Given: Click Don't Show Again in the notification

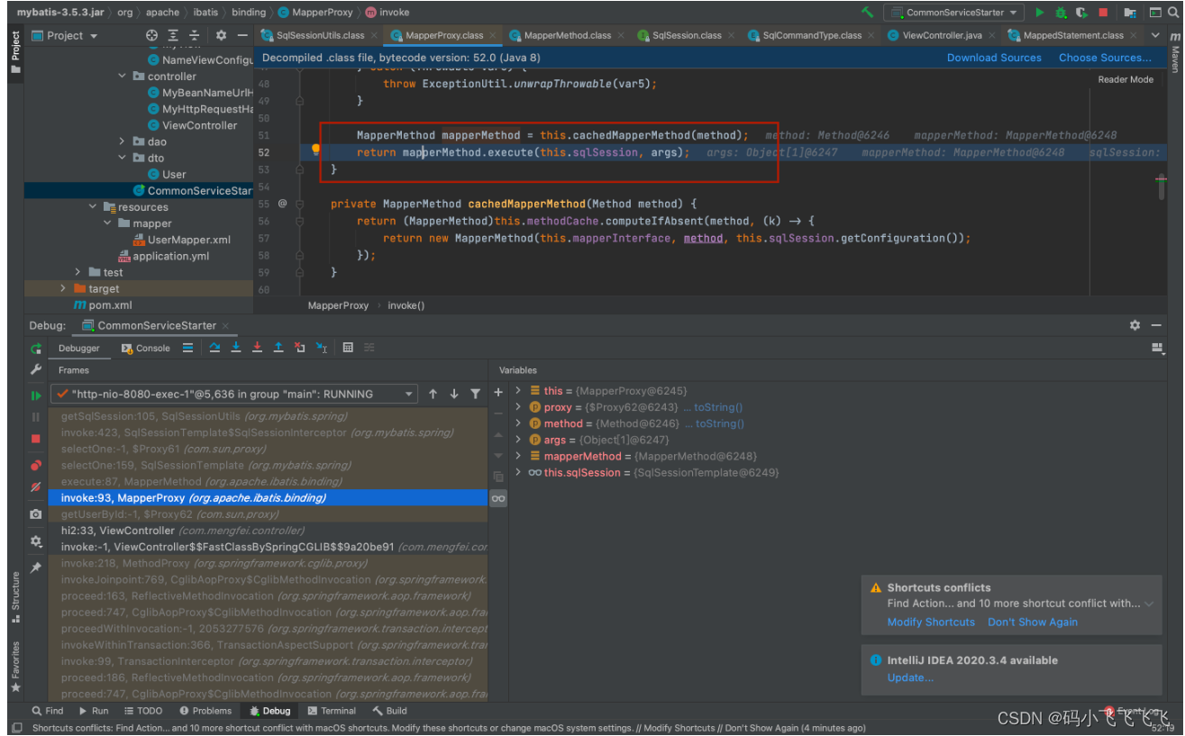Looking at the screenshot, I should point(1033,622).
